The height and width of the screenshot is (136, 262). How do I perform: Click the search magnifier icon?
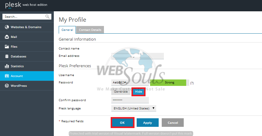point(47,17)
